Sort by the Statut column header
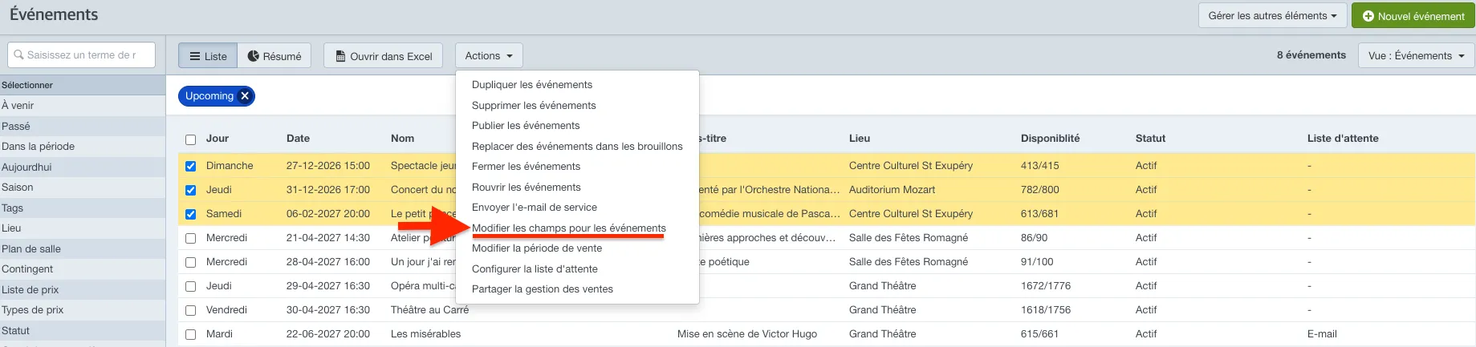The height and width of the screenshot is (347, 1476). pos(1150,138)
